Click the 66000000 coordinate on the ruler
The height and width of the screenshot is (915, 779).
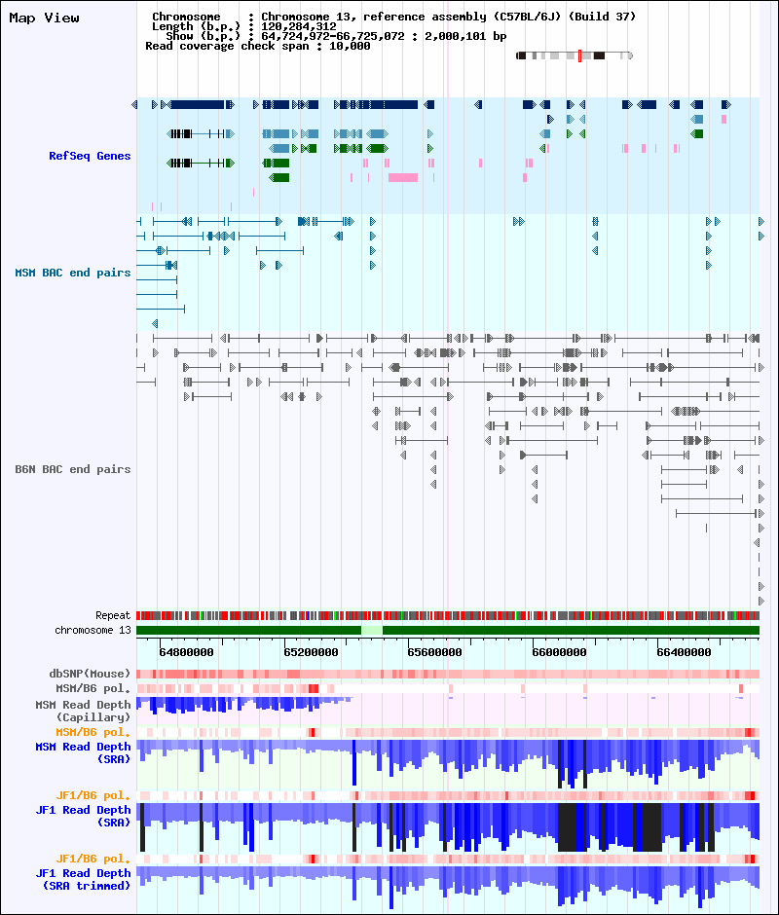pos(560,652)
